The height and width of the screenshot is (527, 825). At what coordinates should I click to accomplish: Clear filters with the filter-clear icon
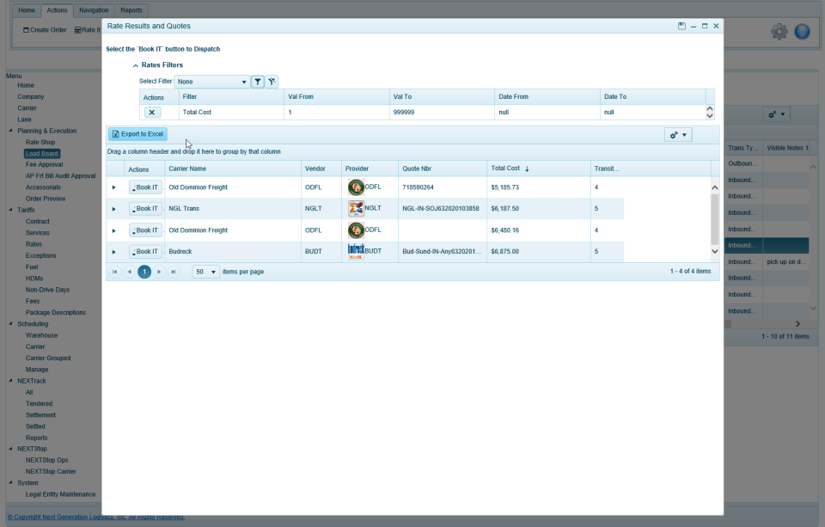point(272,80)
